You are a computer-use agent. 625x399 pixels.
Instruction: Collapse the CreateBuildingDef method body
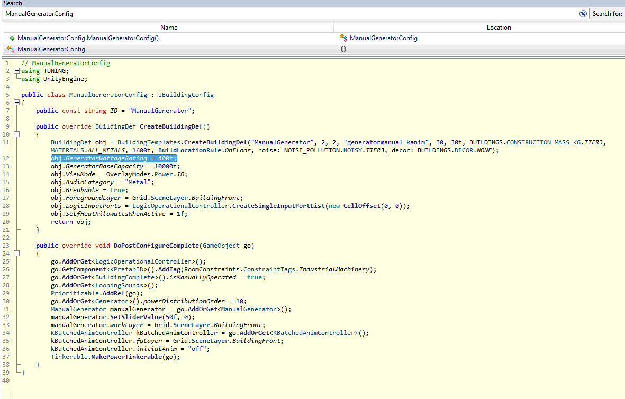[17, 134]
